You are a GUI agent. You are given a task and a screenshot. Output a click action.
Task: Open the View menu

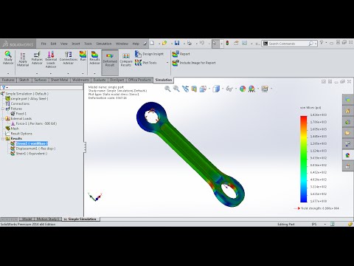click(x=64, y=44)
